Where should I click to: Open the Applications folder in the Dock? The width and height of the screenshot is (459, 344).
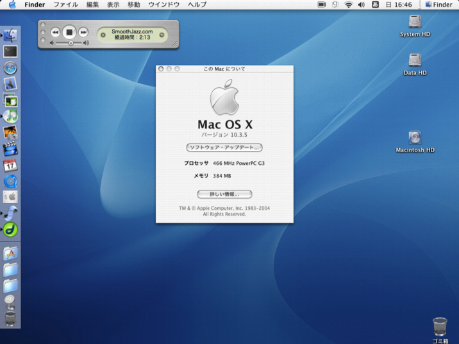pyautogui.click(x=10, y=254)
